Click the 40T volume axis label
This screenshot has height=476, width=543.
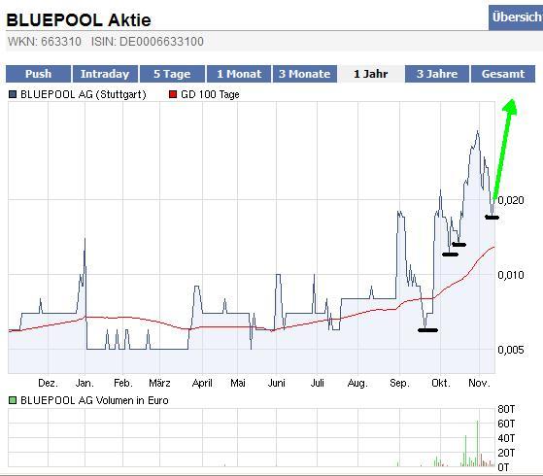506,438
